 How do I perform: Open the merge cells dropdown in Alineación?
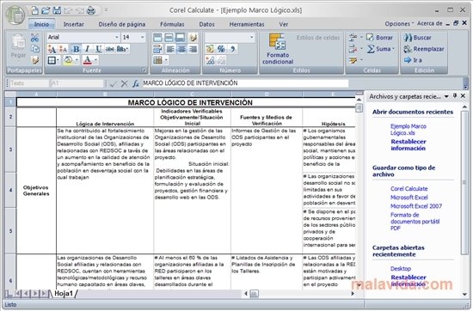click(x=166, y=60)
